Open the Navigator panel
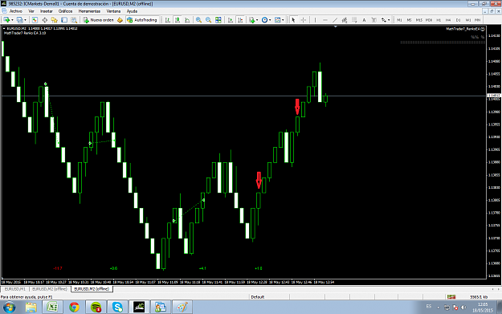The width and height of the screenshot is (502, 314). (x=55, y=20)
